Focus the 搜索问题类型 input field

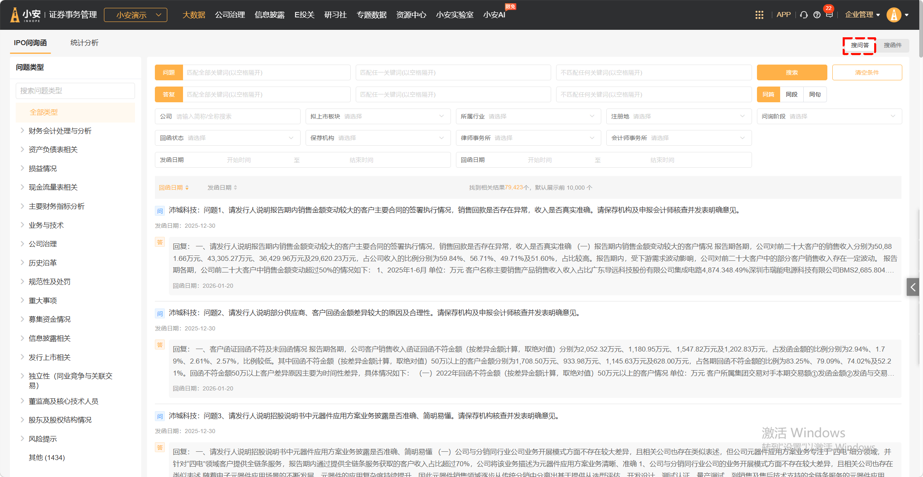pyautogui.click(x=75, y=91)
